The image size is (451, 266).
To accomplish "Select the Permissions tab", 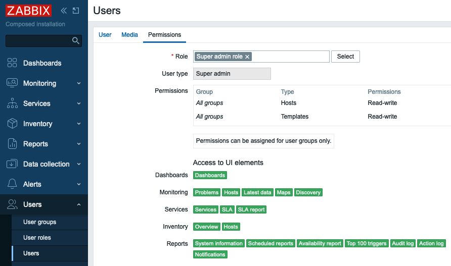I will [164, 35].
